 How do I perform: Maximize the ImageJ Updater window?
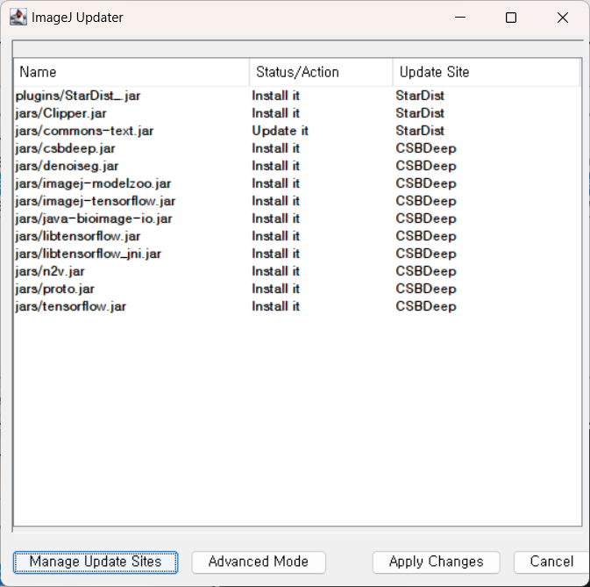point(511,18)
